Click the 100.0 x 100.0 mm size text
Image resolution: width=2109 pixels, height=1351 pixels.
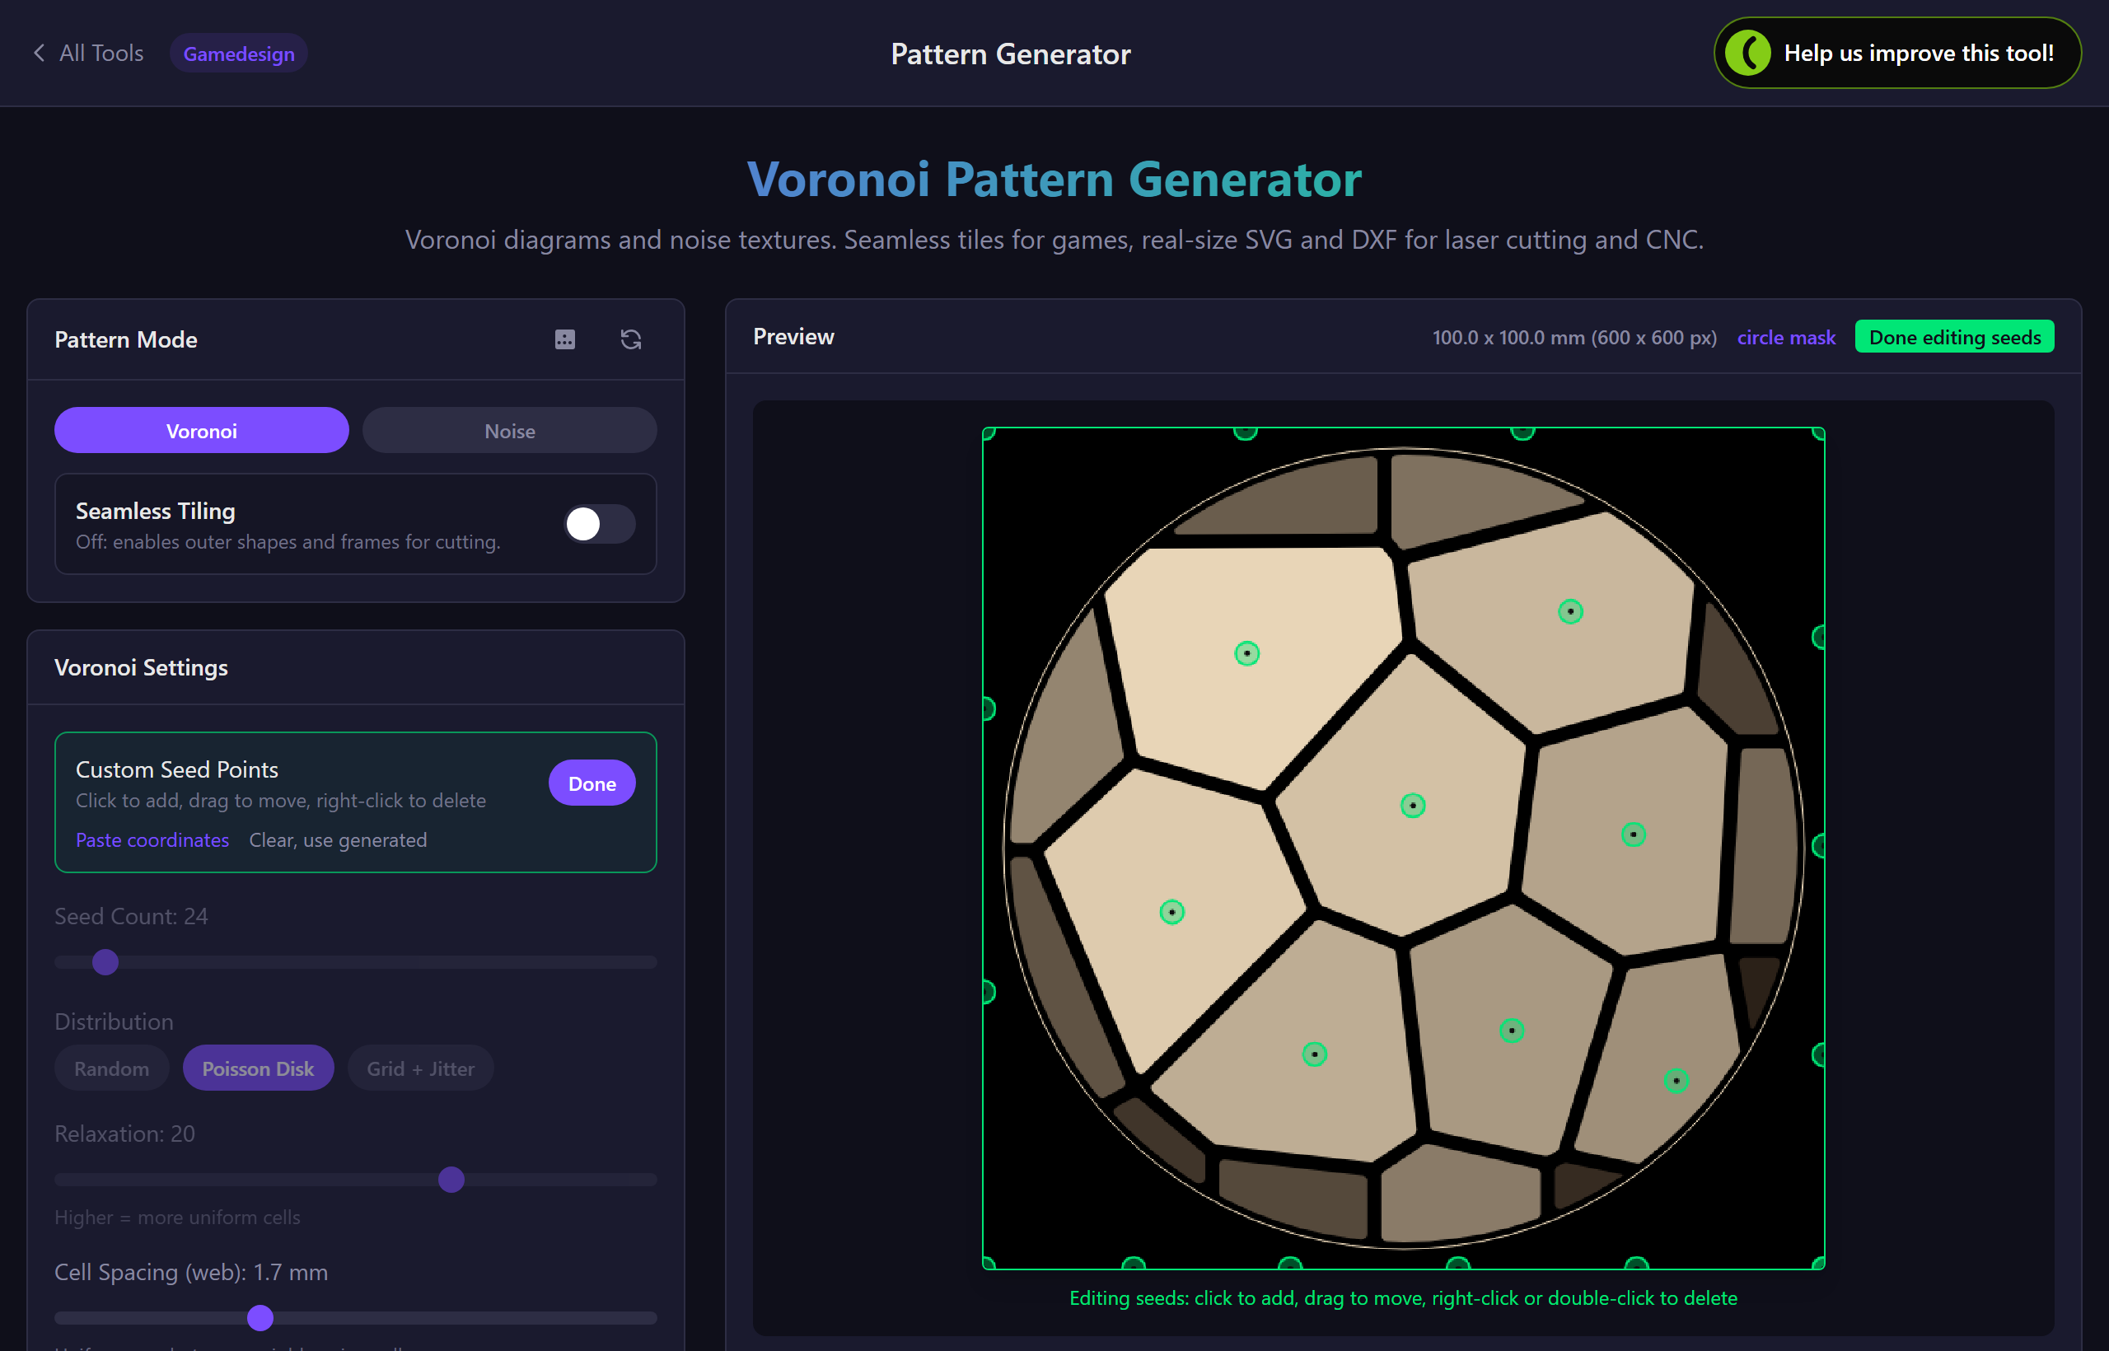[1574, 338]
